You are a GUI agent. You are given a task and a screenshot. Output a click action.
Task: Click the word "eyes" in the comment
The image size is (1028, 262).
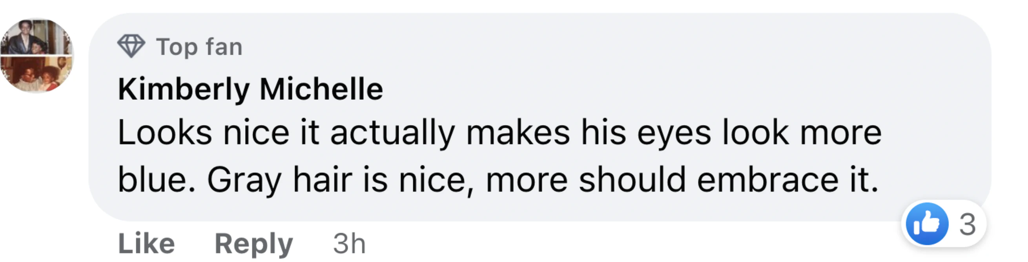click(674, 134)
